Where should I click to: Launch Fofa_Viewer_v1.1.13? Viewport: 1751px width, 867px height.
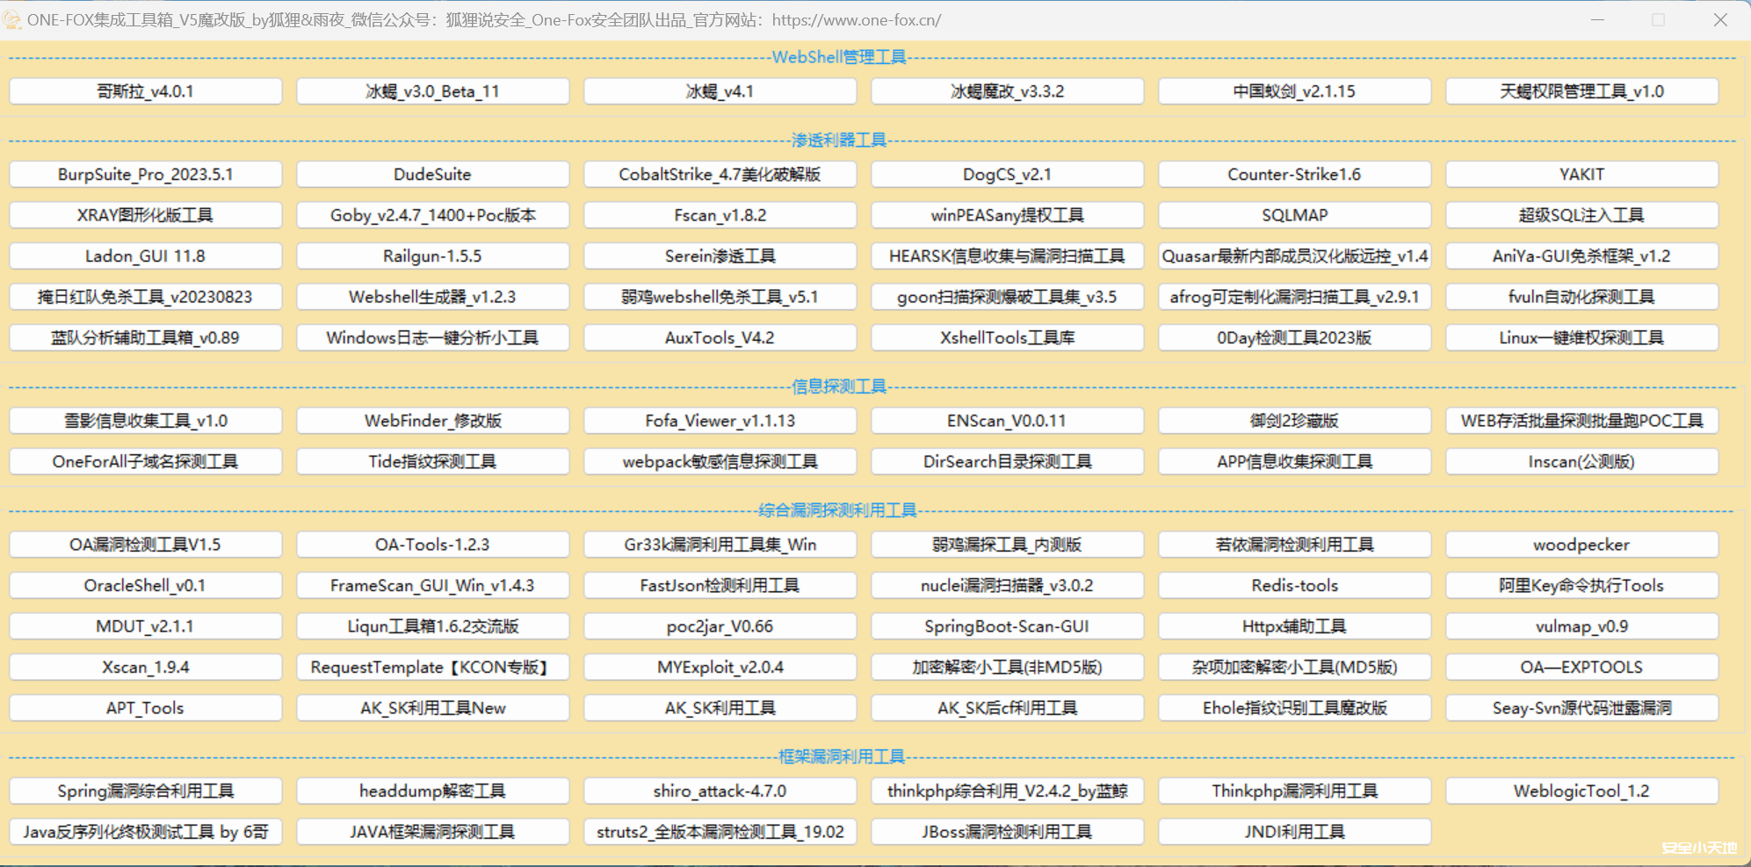pos(720,421)
